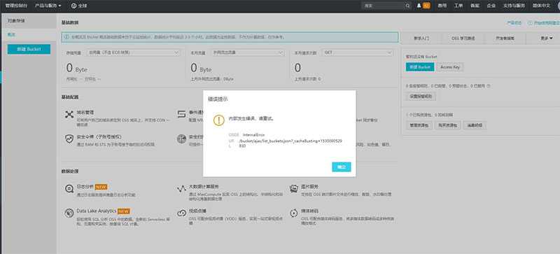560x254 pixels.
Task: Open the image service icon
Action: click(294, 189)
